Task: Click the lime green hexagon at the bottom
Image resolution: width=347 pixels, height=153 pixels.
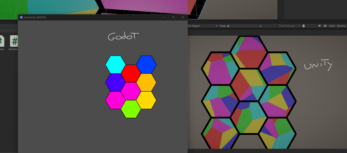Action: tap(131, 109)
